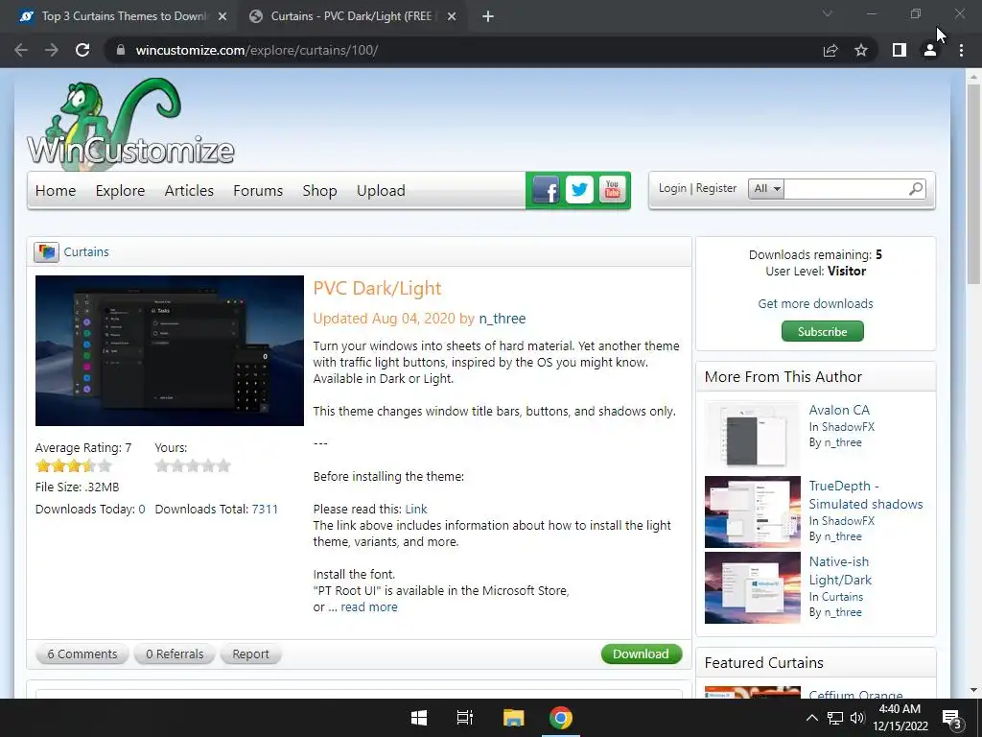The width and height of the screenshot is (982, 737).
Task: Open File Explorer from taskbar
Action: coord(514,718)
